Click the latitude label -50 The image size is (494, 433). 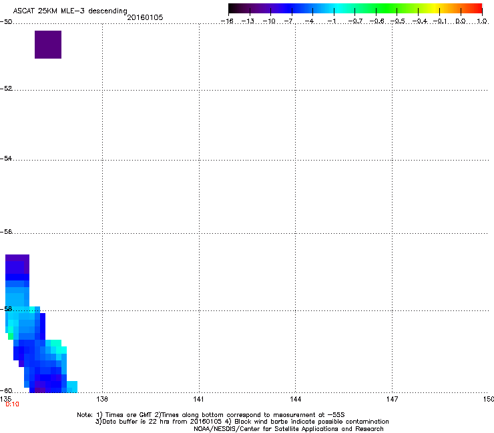[x=6, y=21]
